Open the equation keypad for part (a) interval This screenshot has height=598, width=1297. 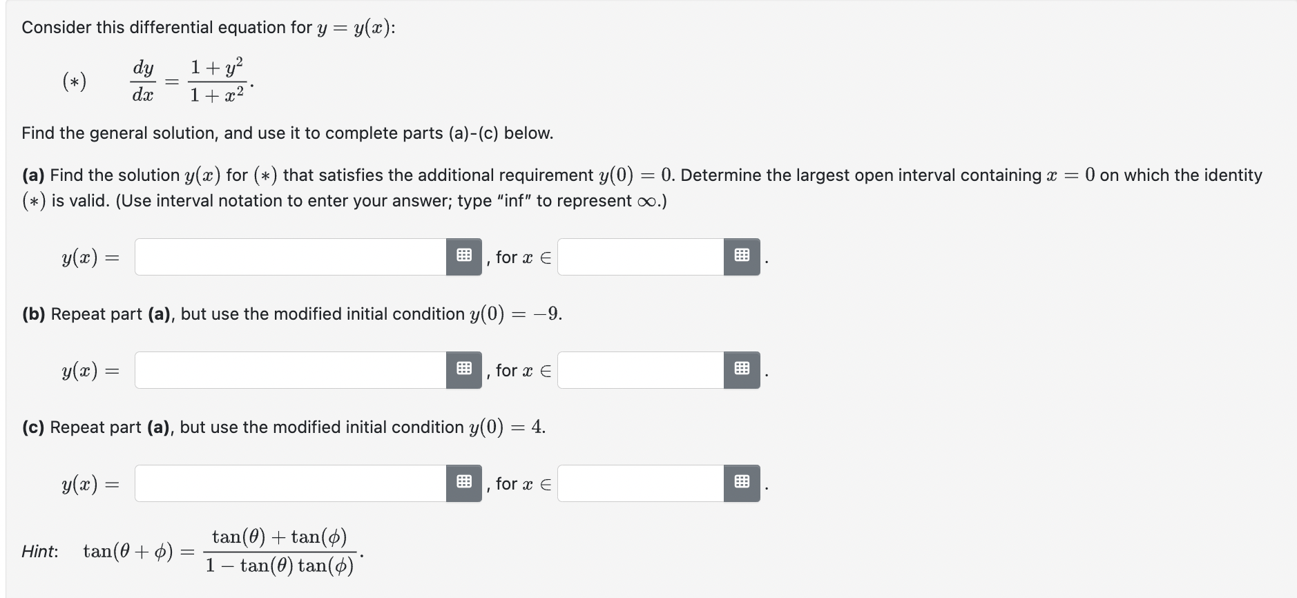click(742, 256)
